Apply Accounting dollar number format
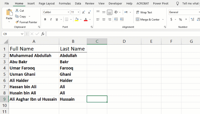 pyautogui.click(x=171, y=19)
